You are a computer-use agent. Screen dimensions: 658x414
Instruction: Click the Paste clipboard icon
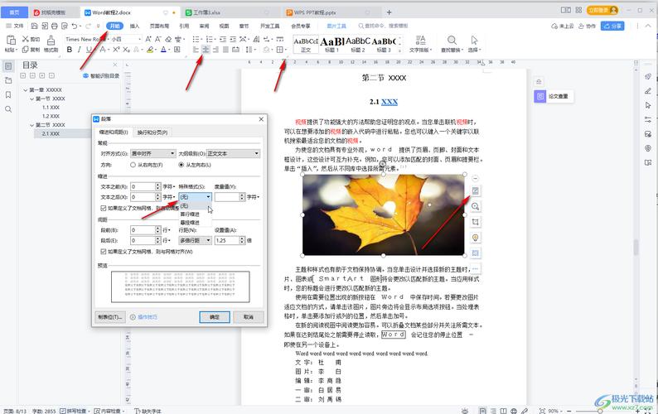11,40
